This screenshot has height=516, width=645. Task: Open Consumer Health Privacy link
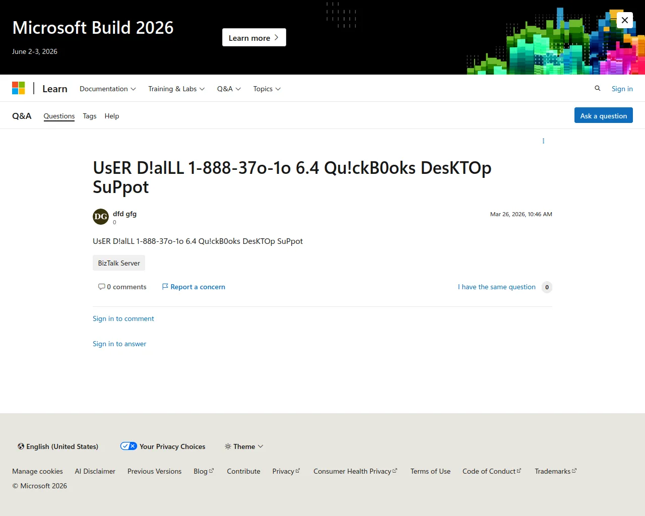[355, 471]
